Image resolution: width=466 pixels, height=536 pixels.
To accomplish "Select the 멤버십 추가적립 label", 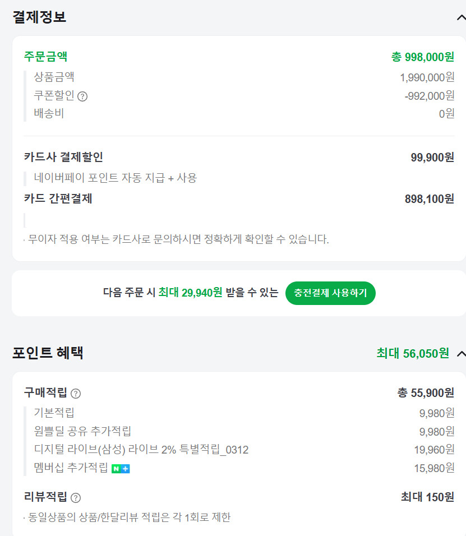I will pos(71,468).
